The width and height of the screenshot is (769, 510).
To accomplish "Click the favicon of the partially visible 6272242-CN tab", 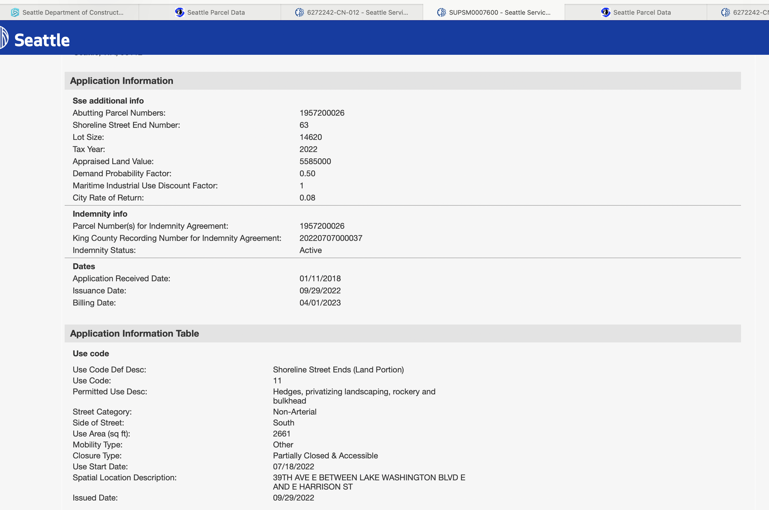I will (725, 12).
